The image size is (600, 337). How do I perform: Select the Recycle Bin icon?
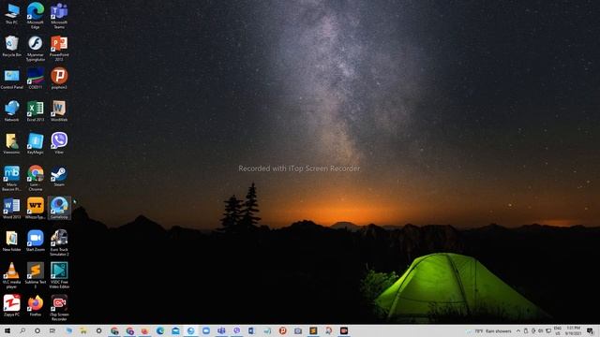point(11,46)
